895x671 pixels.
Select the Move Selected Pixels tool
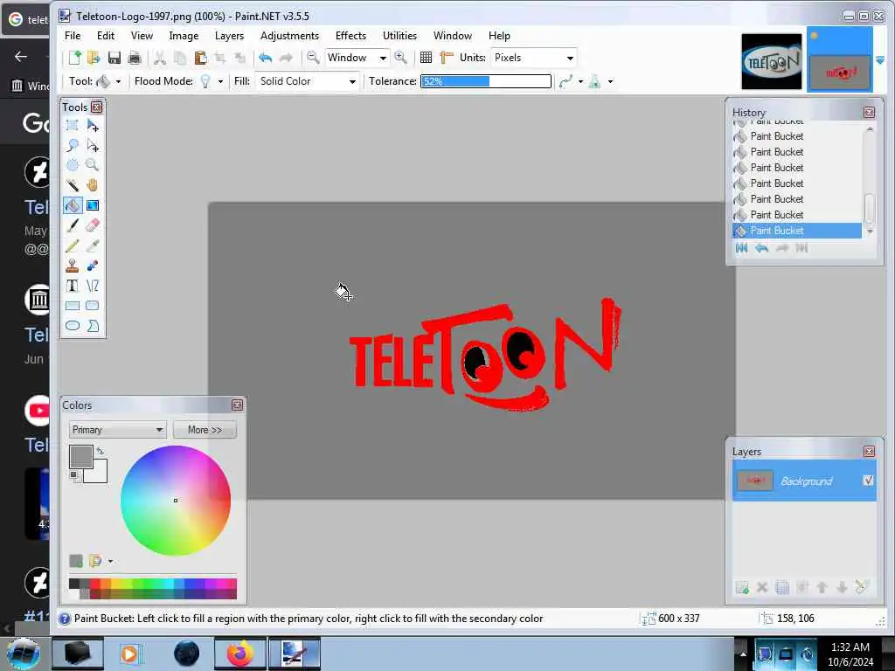click(x=93, y=126)
